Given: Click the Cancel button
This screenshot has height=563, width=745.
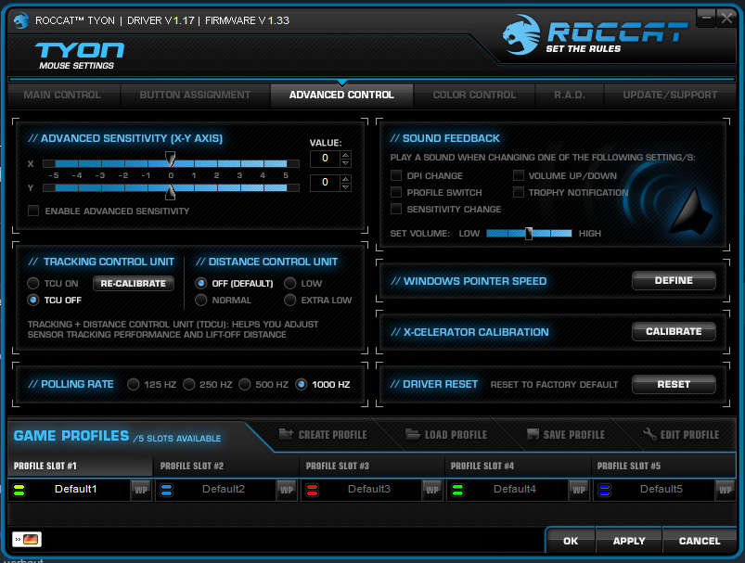Looking at the screenshot, I should [x=699, y=541].
